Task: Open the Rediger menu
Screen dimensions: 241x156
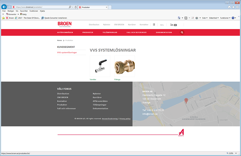Action: click(x=11, y=11)
